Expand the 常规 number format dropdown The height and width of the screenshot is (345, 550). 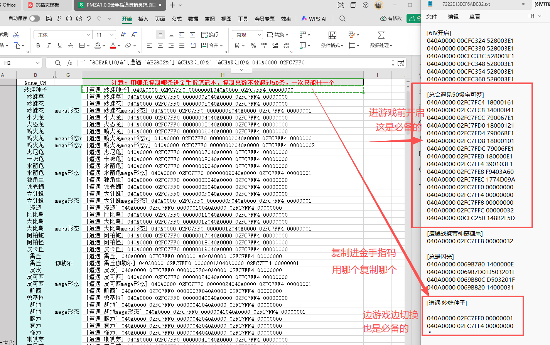259,35
